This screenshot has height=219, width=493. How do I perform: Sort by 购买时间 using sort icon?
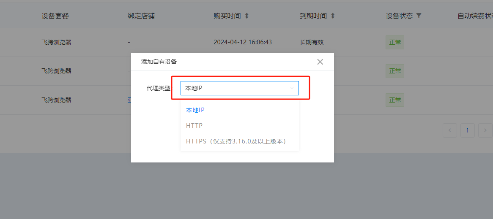[247, 16]
